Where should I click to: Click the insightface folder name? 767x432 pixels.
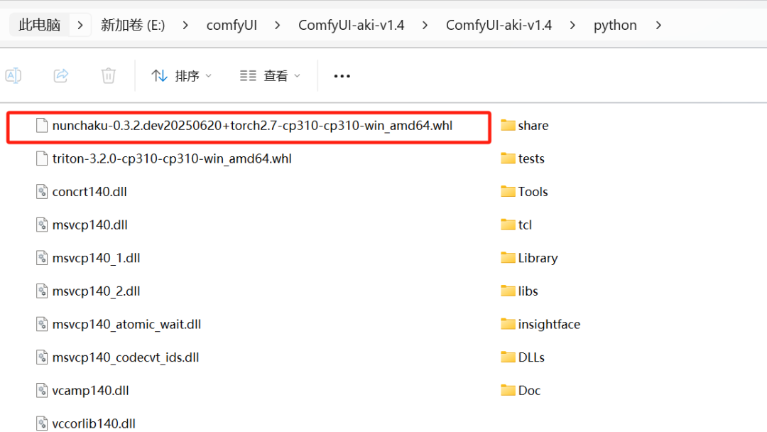[549, 325]
